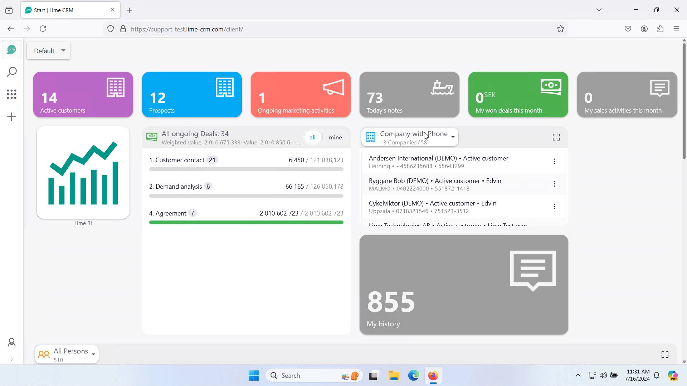Open My sales activities this month tile
The image size is (687, 386).
pos(627,94)
